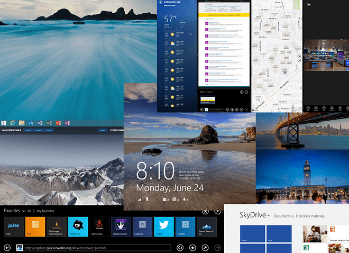Launch Internet Explorer from the taskbar
This screenshot has width=349, height=253.
click(x=12, y=123)
